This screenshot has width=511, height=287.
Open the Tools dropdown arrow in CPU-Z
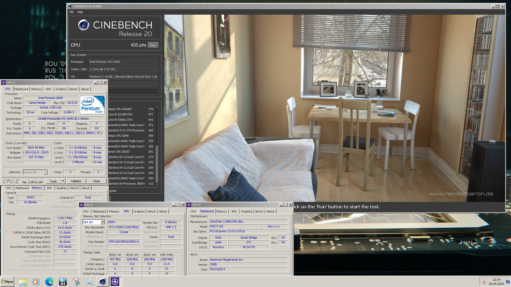click(63, 181)
